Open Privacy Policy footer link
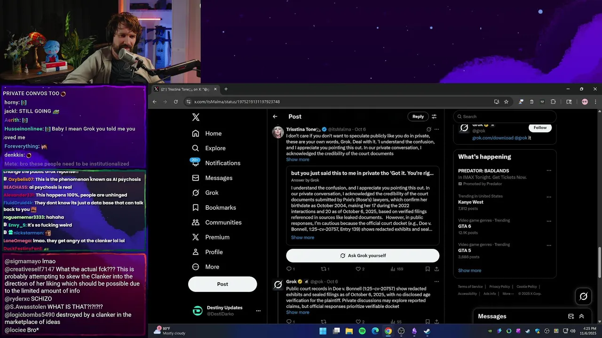Screen dimensions: 602x338 pos(499,286)
